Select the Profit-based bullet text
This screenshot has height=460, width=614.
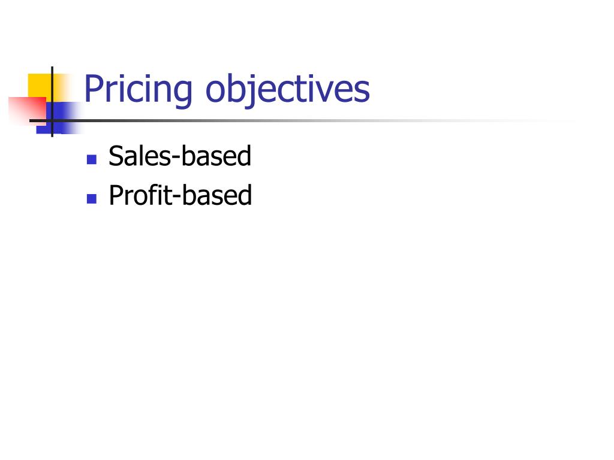coord(180,195)
